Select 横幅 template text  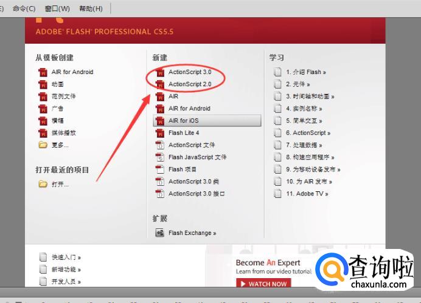[x=57, y=121]
